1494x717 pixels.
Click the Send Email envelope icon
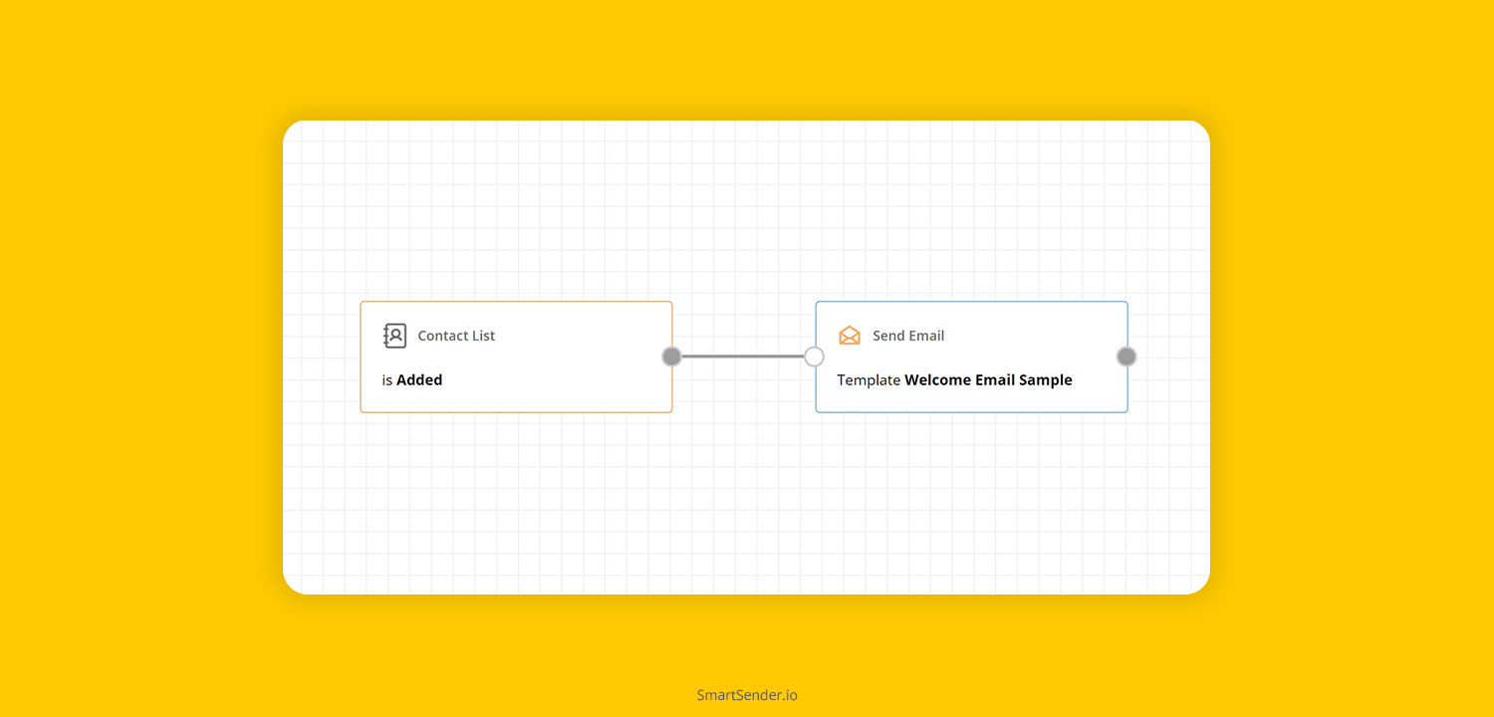[850, 336]
